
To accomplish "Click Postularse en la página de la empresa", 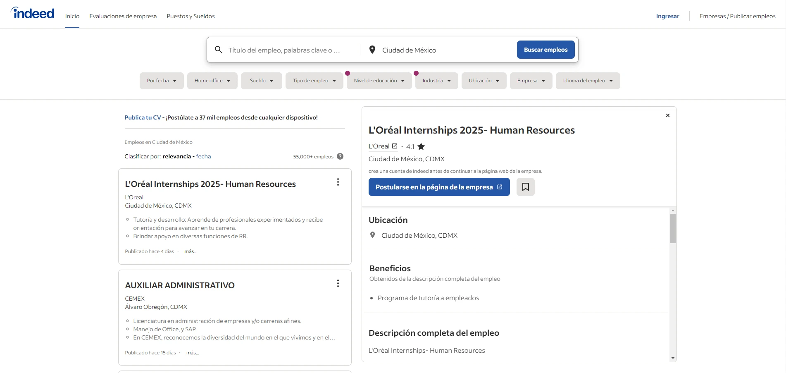I will click(439, 187).
